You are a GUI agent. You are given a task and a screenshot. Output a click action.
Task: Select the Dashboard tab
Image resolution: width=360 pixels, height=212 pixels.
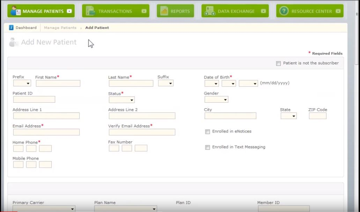point(27,27)
